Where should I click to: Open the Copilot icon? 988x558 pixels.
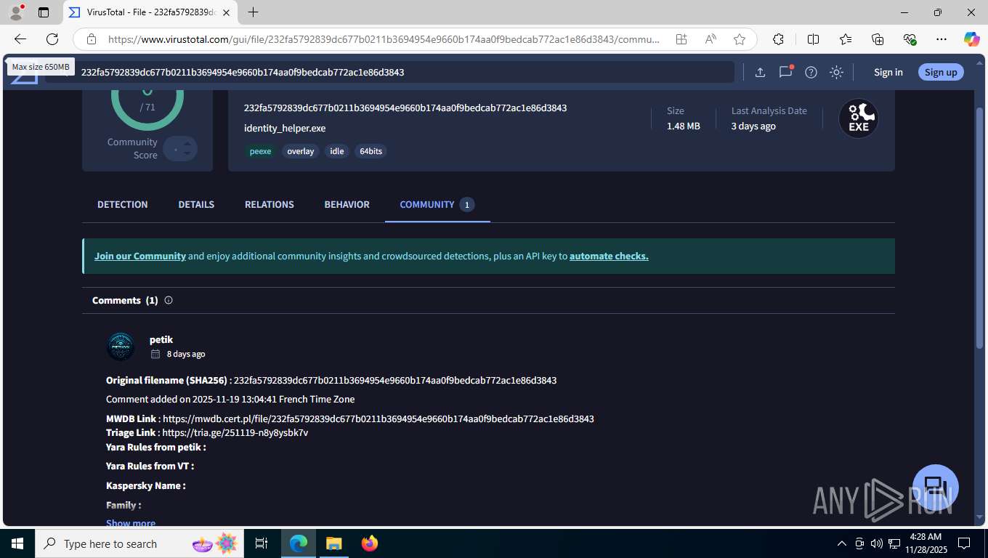pos(971,39)
